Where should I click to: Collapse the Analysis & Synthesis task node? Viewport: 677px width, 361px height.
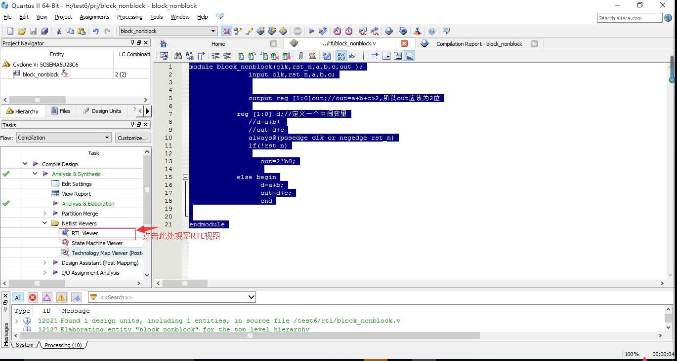[35, 174]
